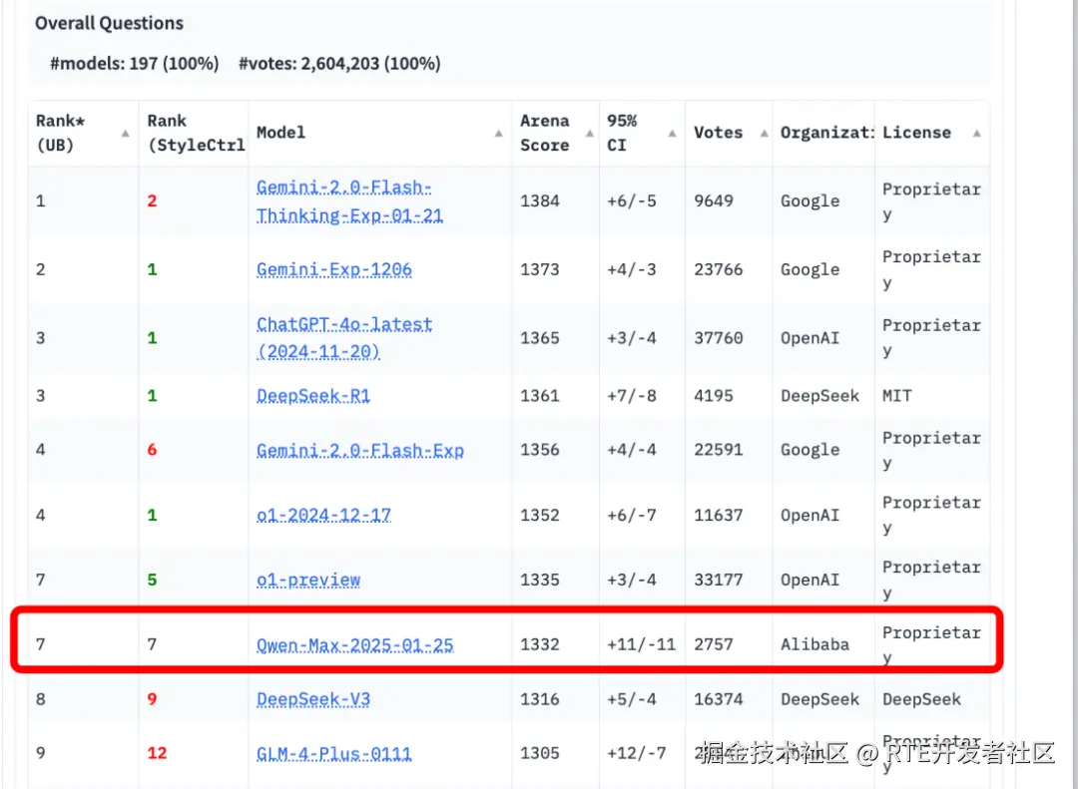
Task: Click the Rank (StyleCtrl) column header
Action: [x=196, y=133]
